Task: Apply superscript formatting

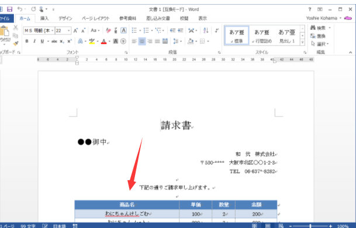Action: pyautogui.click(x=69, y=41)
